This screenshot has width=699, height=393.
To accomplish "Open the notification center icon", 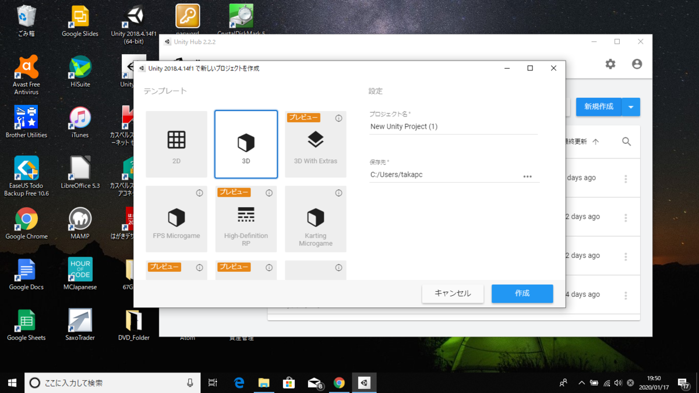I will coord(683,383).
